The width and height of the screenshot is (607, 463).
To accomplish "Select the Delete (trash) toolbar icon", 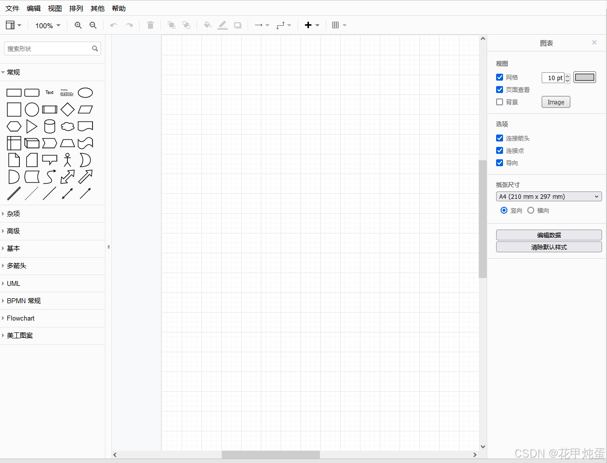I will [x=151, y=25].
